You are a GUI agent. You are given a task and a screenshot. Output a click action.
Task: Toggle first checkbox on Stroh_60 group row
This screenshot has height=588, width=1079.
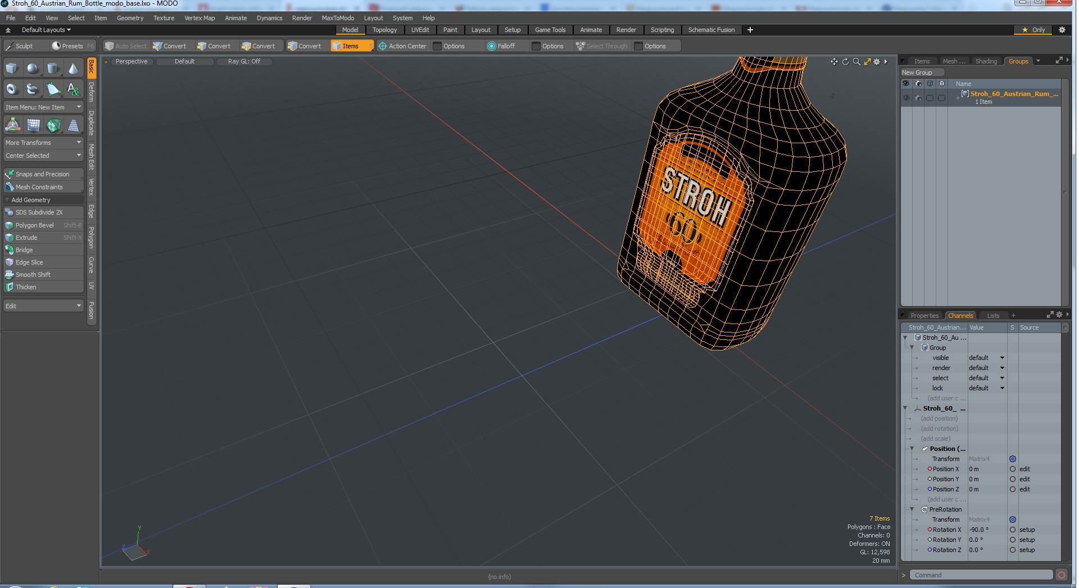click(x=930, y=98)
